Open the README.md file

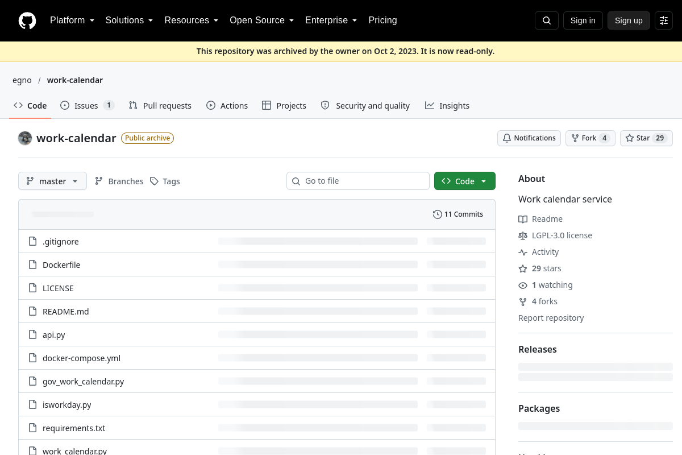point(66,312)
